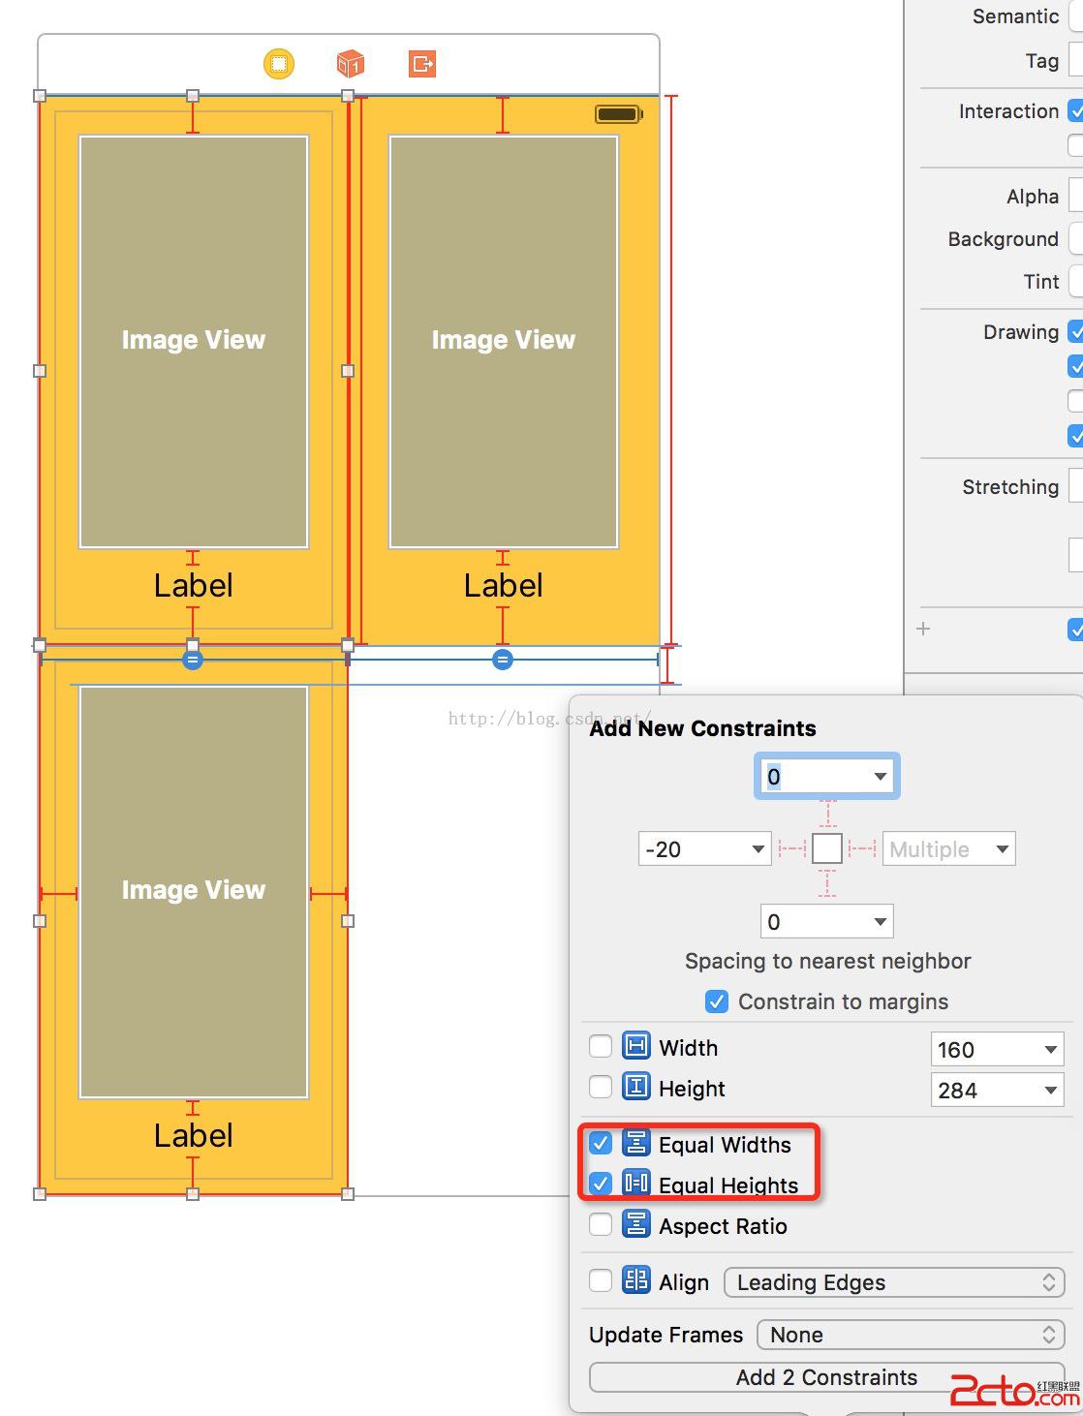This screenshot has height=1416, width=1083.
Task: Select Label under top-right image
Action: pos(504,585)
